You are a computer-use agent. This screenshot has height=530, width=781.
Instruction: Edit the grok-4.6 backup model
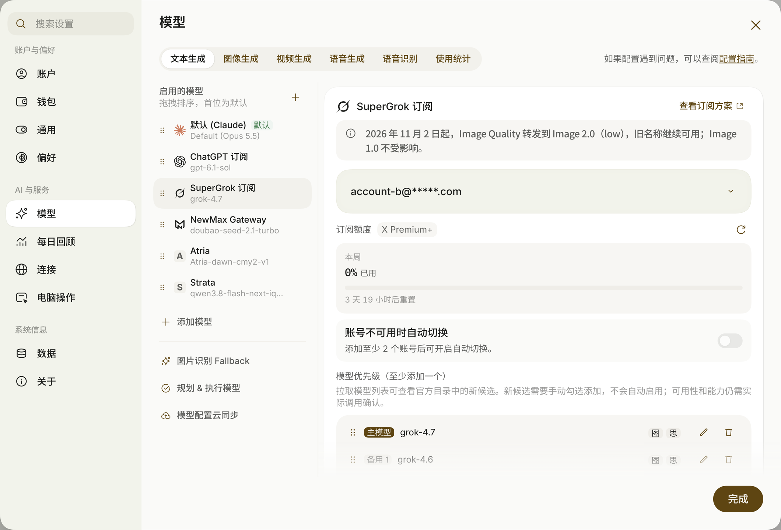(x=704, y=459)
